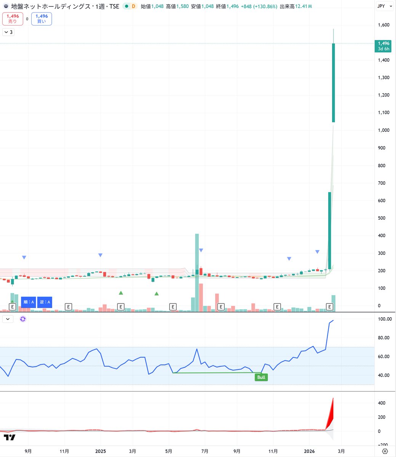Click the 0 spread value between sell and buy
Image resolution: width=396 pixels, height=457 pixels.
tap(27, 19)
